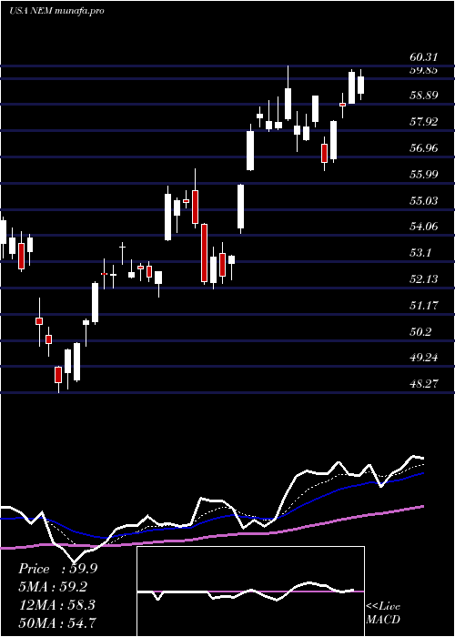Select the 59.85 price level label
The width and height of the screenshot is (455, 637).
click(x=424, y=70)
